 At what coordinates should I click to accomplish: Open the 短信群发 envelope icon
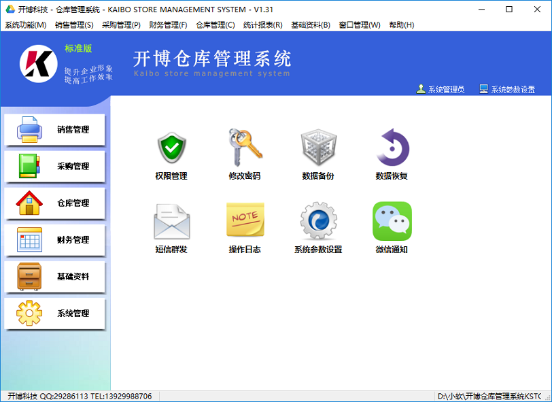172,221
